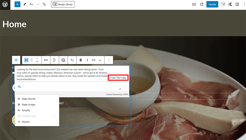Expand more rich text controls

point(100,60)
